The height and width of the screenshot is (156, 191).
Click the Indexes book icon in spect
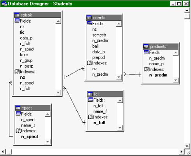click(x=18, y=131)
